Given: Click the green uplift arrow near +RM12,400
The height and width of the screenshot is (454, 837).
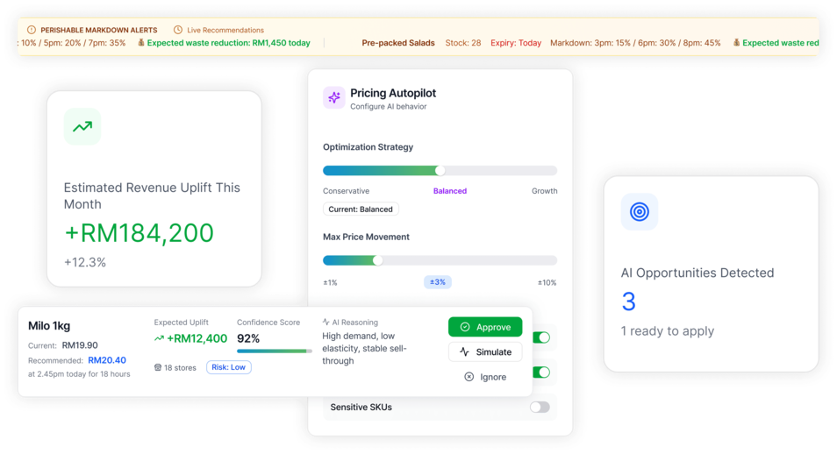Looking at the screenshot, I should click(x=159, y=338).
